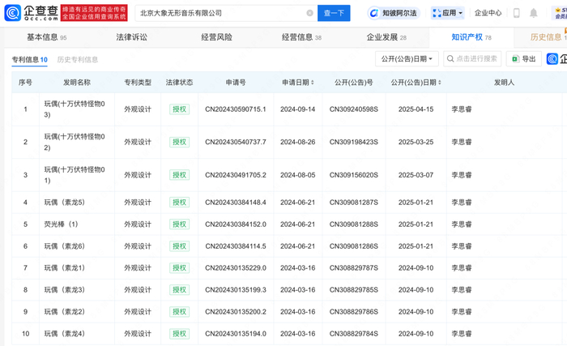
Task: Click the blue round icon beside 导出
Action: (x=552, y=59)
